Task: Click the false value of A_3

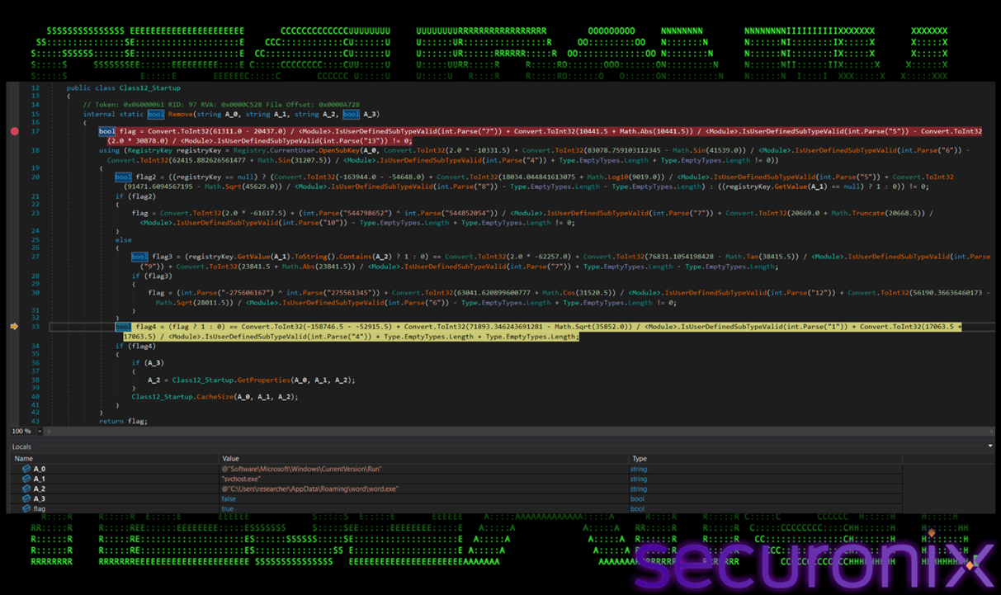Action: 229,498
